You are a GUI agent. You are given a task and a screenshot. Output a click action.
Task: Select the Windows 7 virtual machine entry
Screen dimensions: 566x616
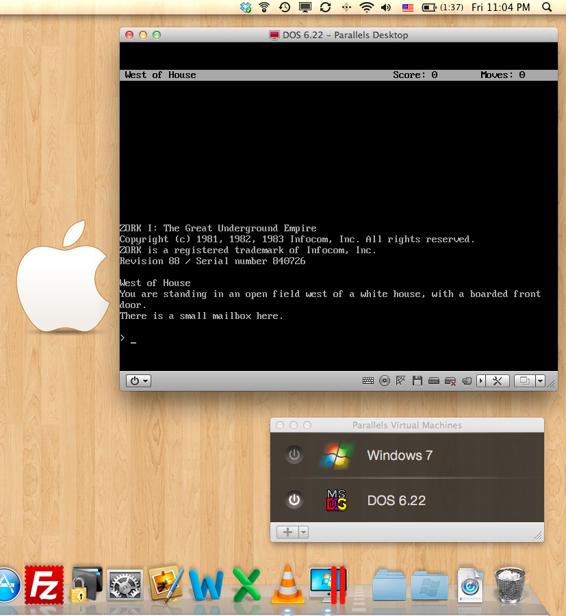click(407, 455)
